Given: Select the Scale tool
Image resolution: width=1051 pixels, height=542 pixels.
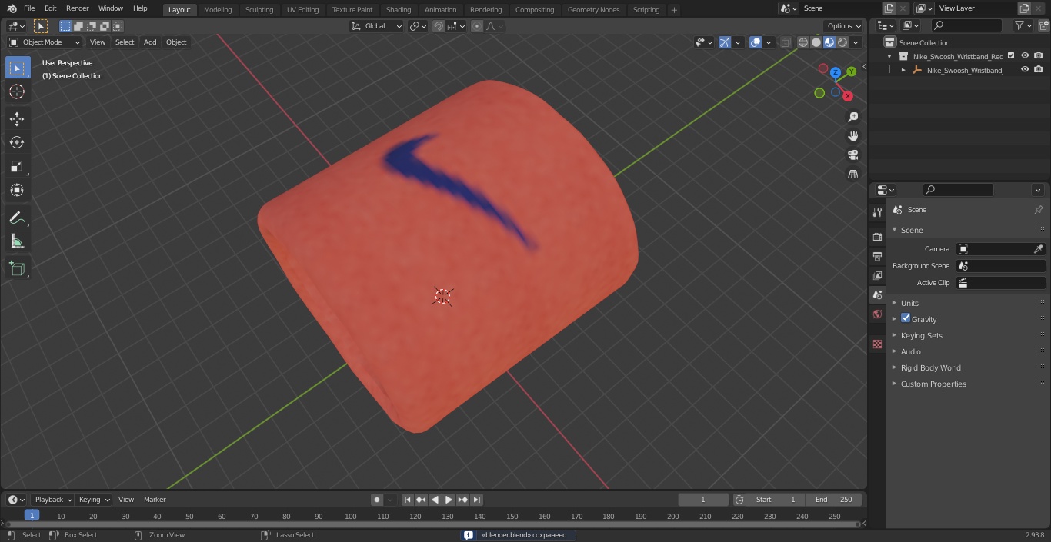Looking at the screenshot, I should pyautogui.click(x=17, y=166).
